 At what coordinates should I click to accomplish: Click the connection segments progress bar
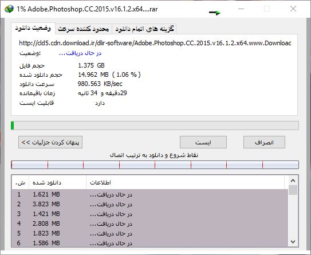point(155,165)
